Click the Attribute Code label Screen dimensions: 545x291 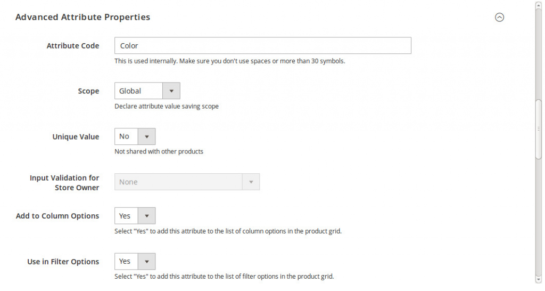(x=73, y=46)
